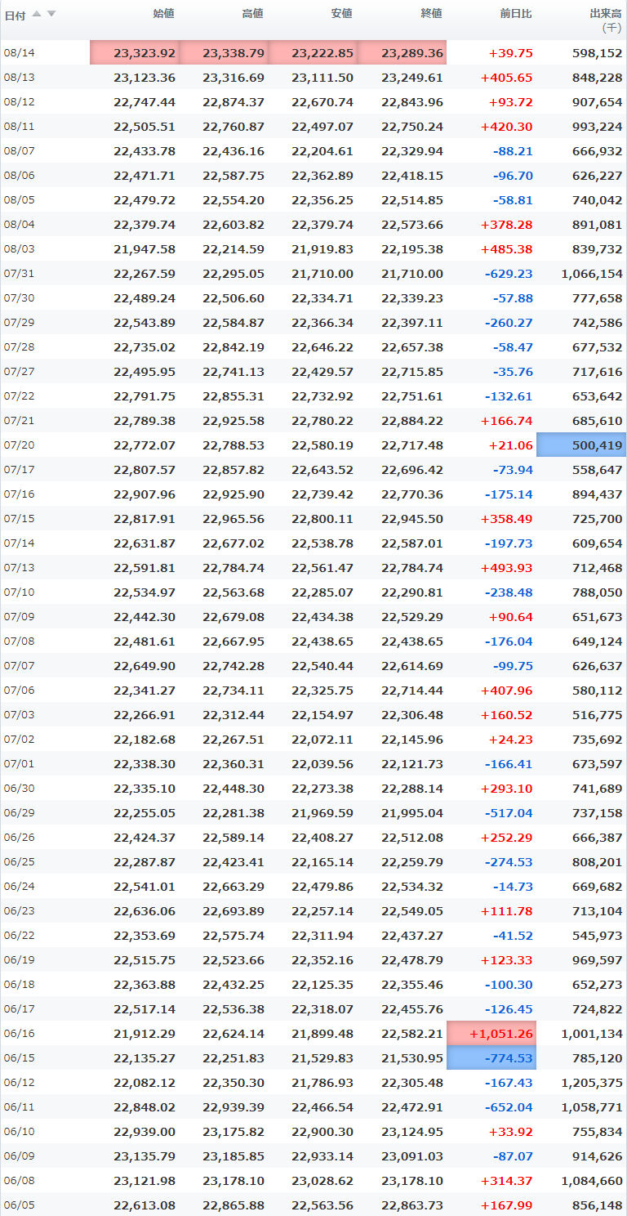627x1216 pixels.
Task: Select the +407.96 change on 07/06
Action: pyautogui.click(x=507, y=690)
